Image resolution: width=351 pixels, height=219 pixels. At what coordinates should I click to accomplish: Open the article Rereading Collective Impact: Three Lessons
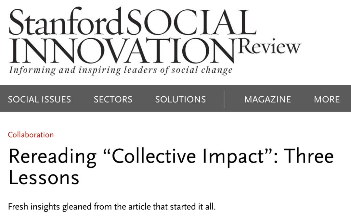tap(172, 165)
